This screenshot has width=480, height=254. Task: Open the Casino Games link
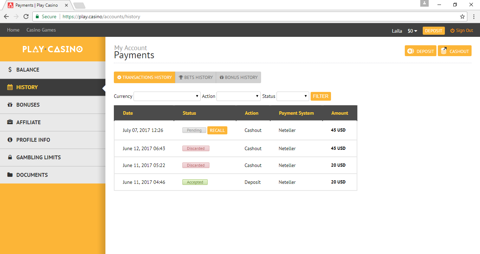click(41, 30)
